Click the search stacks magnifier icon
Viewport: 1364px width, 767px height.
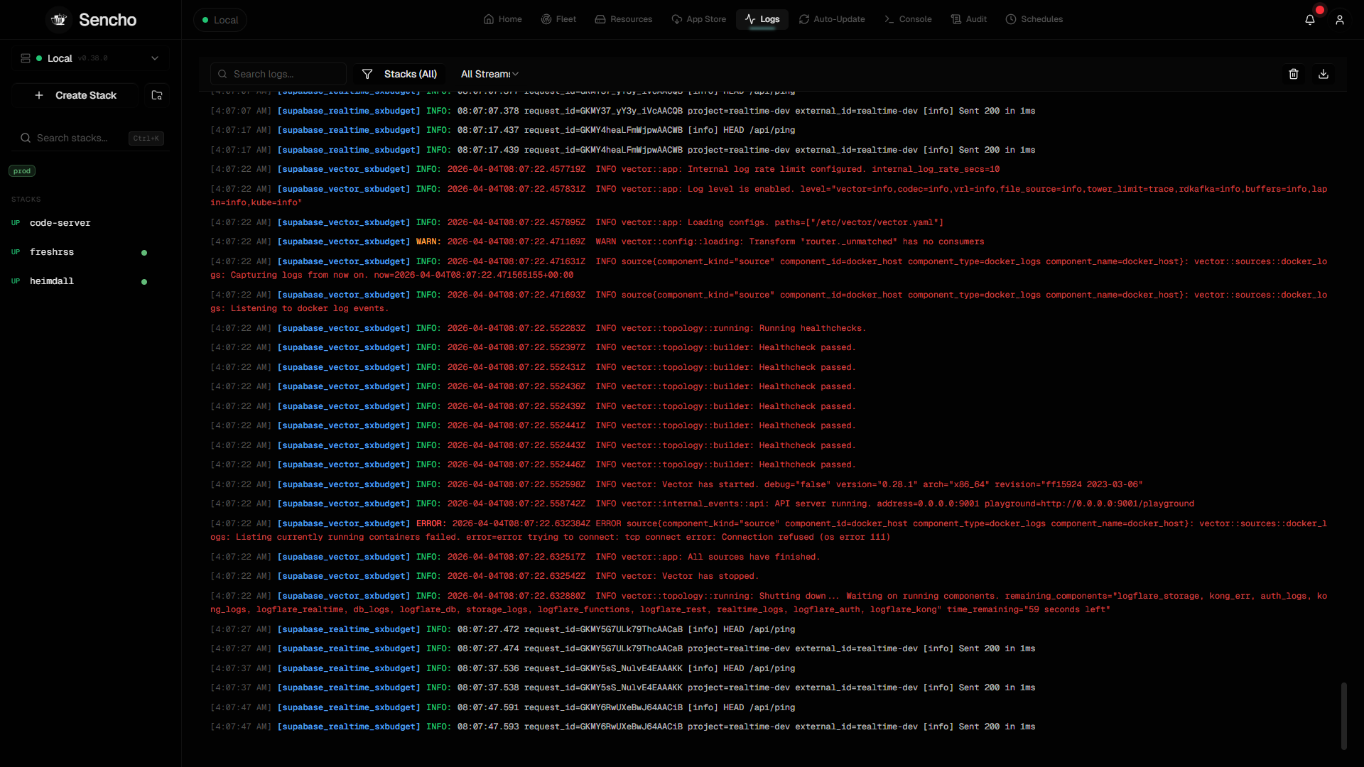point(26,138)
